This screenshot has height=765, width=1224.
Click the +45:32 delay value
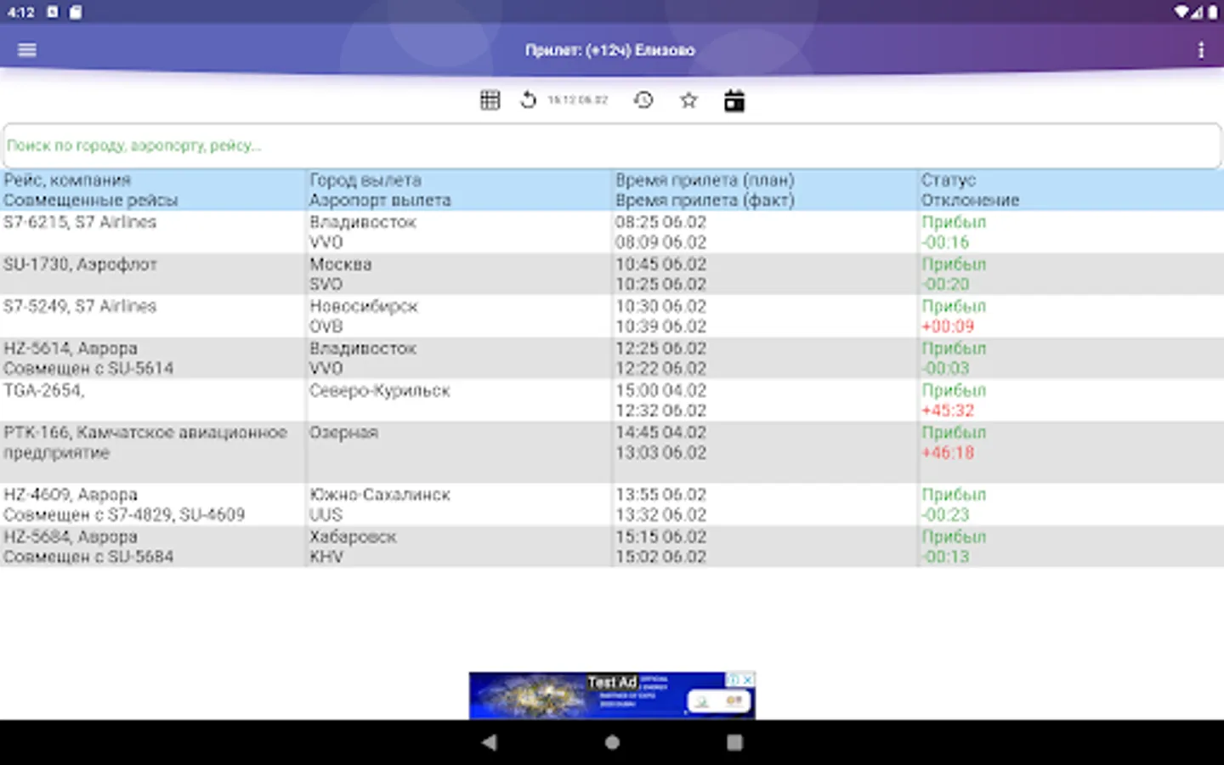[x=948, y=411]
